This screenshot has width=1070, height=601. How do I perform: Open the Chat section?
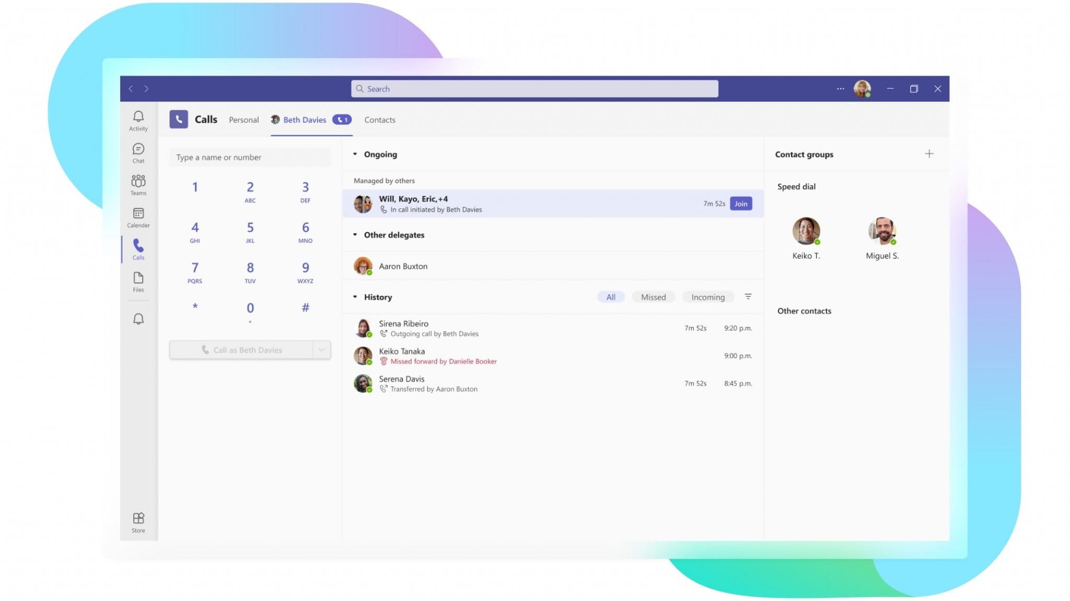138,153
